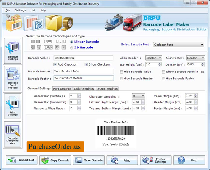This screenshot has width=210, height=170.
Task: Click the shopping bag barcode banner icon
Action: [14, 23]
